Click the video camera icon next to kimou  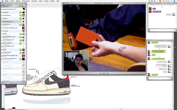point(21,50)
